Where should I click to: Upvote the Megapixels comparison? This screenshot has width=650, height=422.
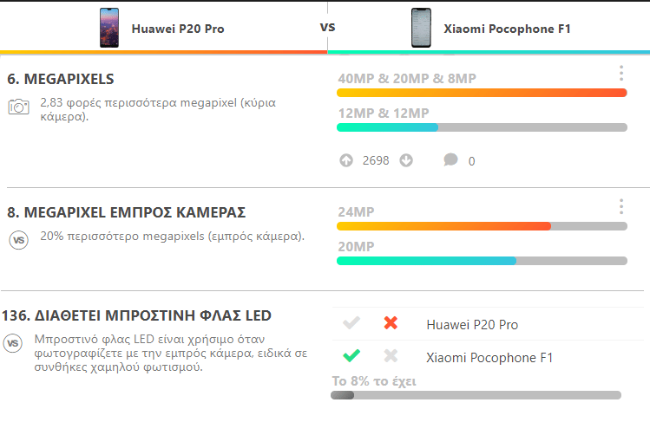[x=346, y=160]
